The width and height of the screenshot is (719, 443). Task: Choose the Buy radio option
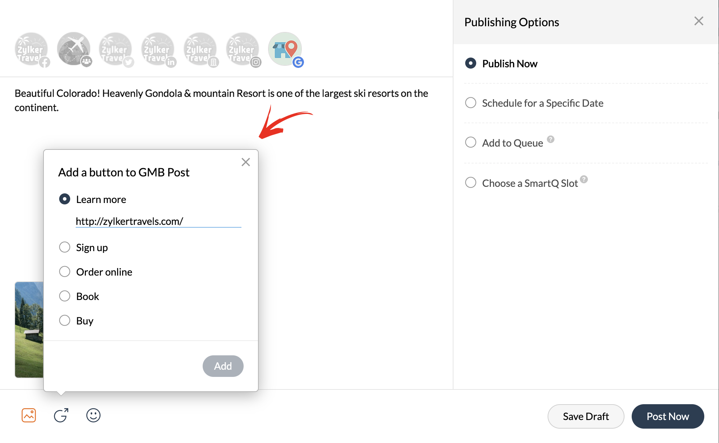pos(65,320)
